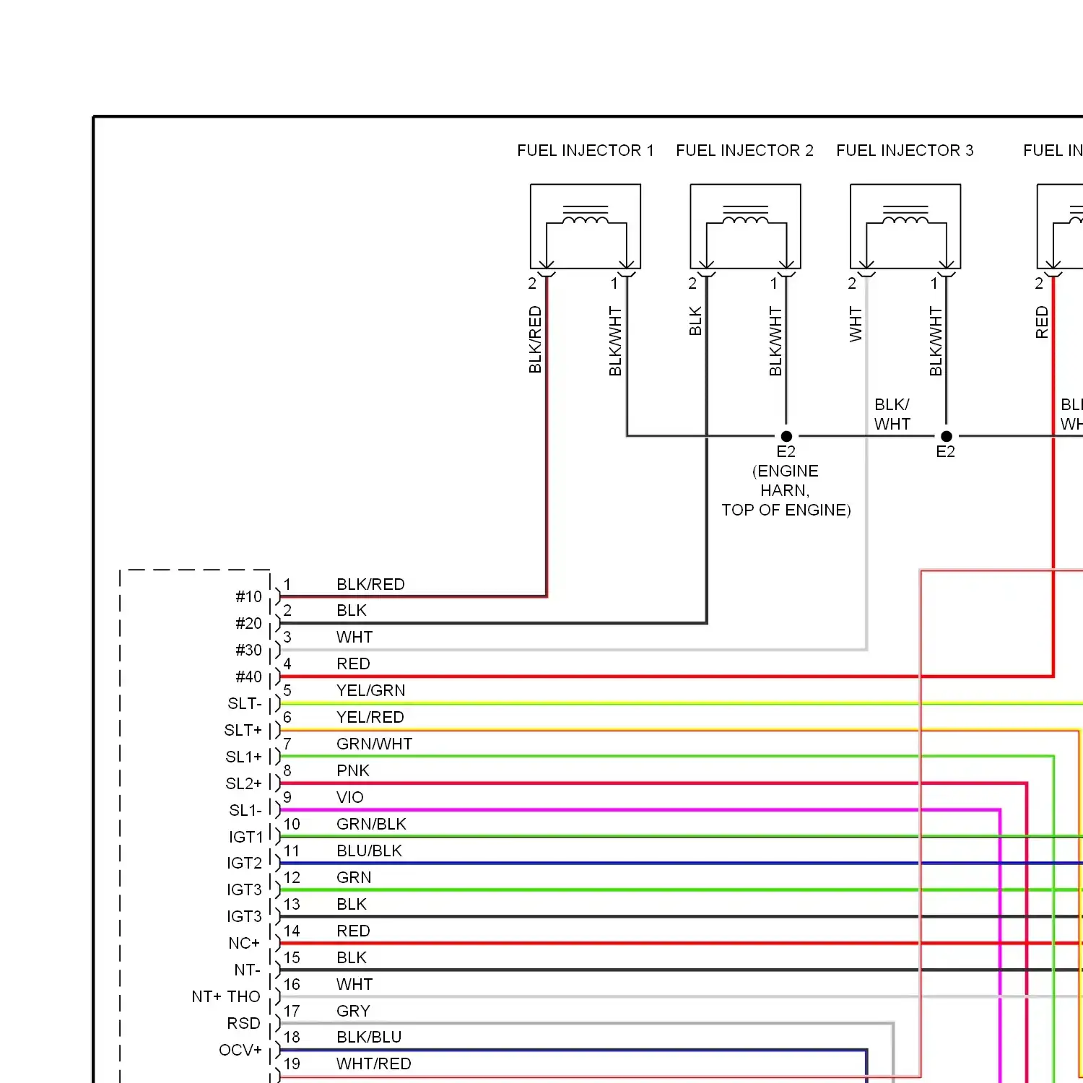The width and height of the screenshot is (1083, 1083).
Task: Click the vertical WHT label under Injector 3
Action: (856, 323)
